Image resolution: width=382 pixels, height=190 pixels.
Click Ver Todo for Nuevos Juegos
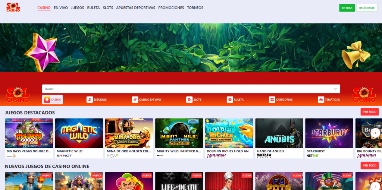pyautogui.click(x=370, y=165)
